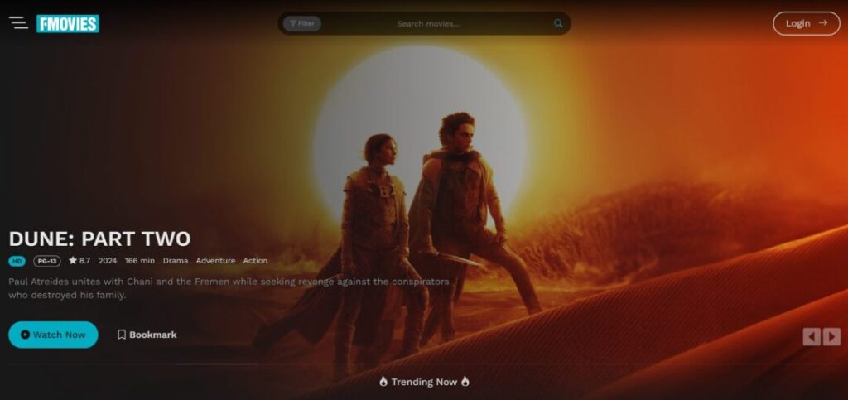Viewport: 848px width, 400px height.
Task: Click the 8.7 star rating
Action: pos(79,261)
